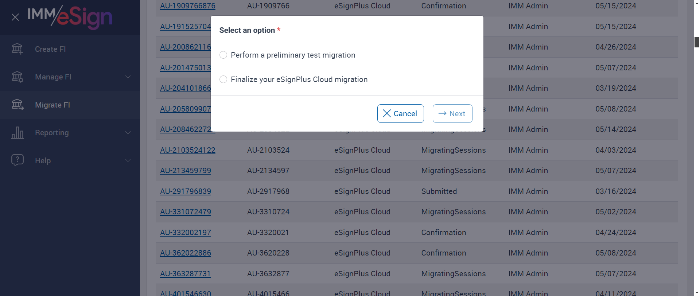The width and height of the screenshot is (700, 296).
Task: Click the Help question mark icon
Action: [x=17, y=160]
